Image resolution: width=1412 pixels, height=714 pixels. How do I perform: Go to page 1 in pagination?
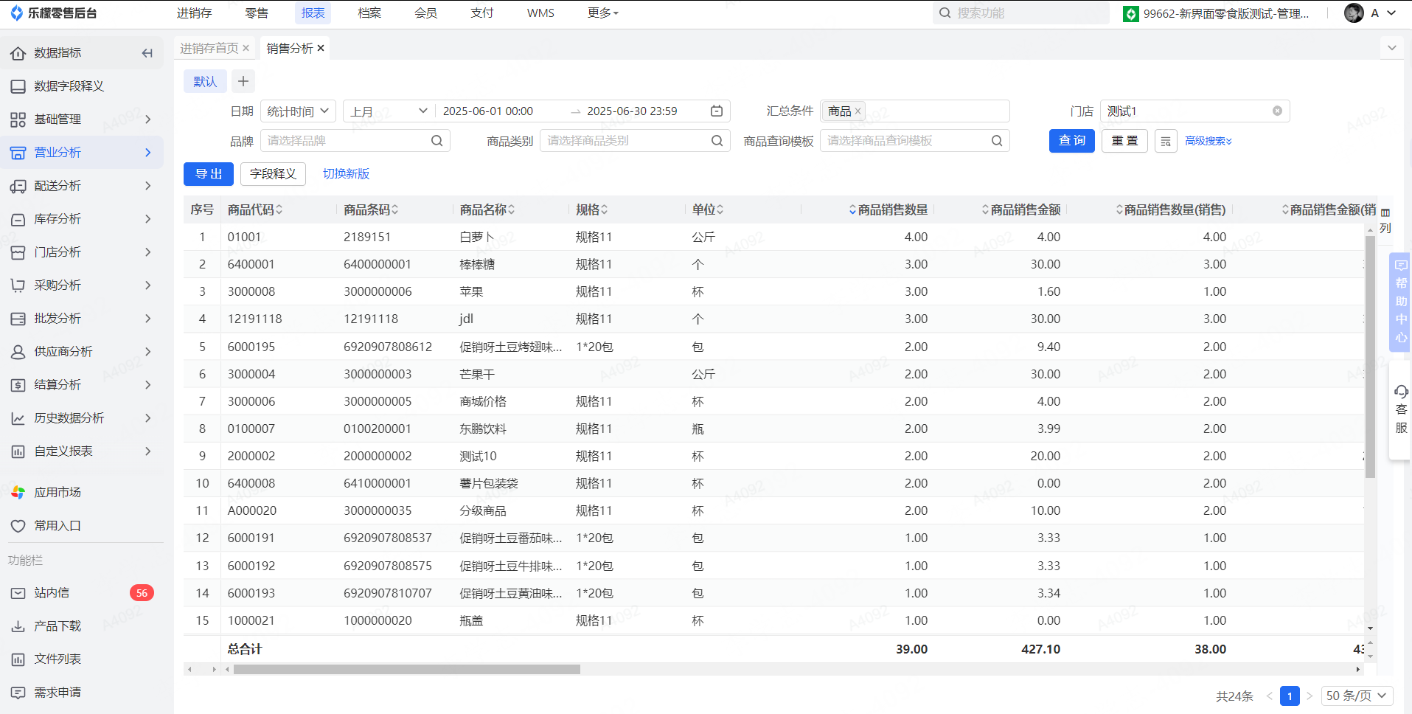[x=1290, y=696]
